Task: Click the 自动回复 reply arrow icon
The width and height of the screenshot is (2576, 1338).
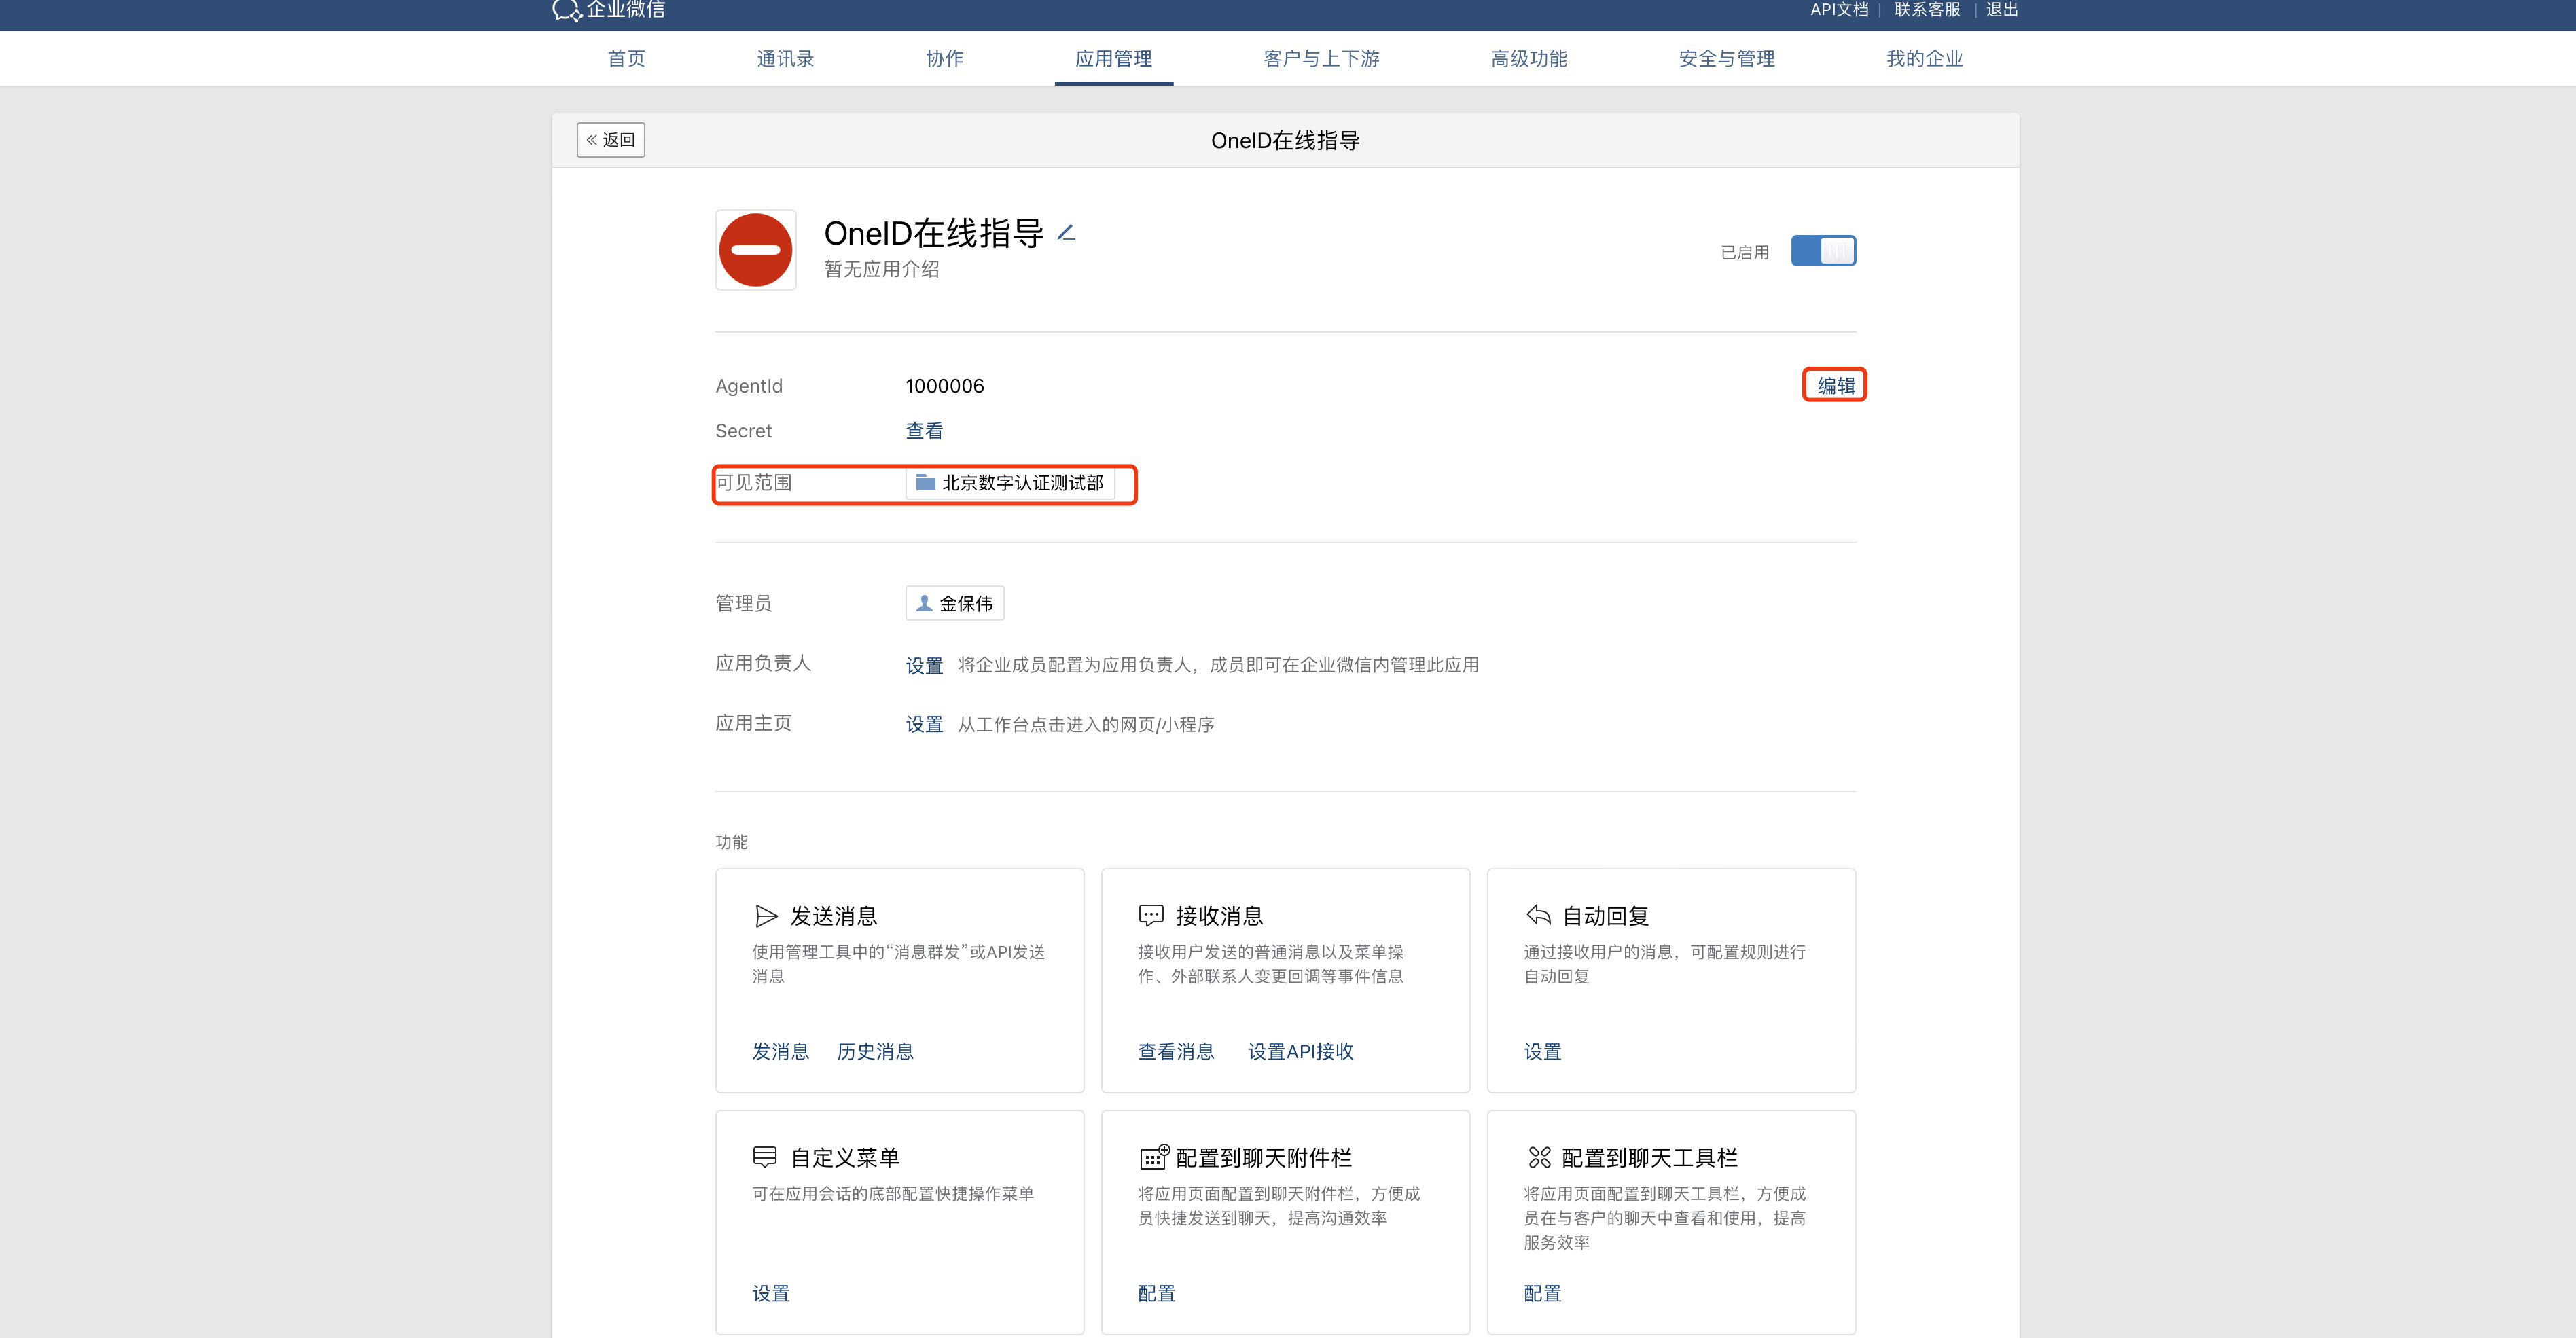Action: 1538,915
